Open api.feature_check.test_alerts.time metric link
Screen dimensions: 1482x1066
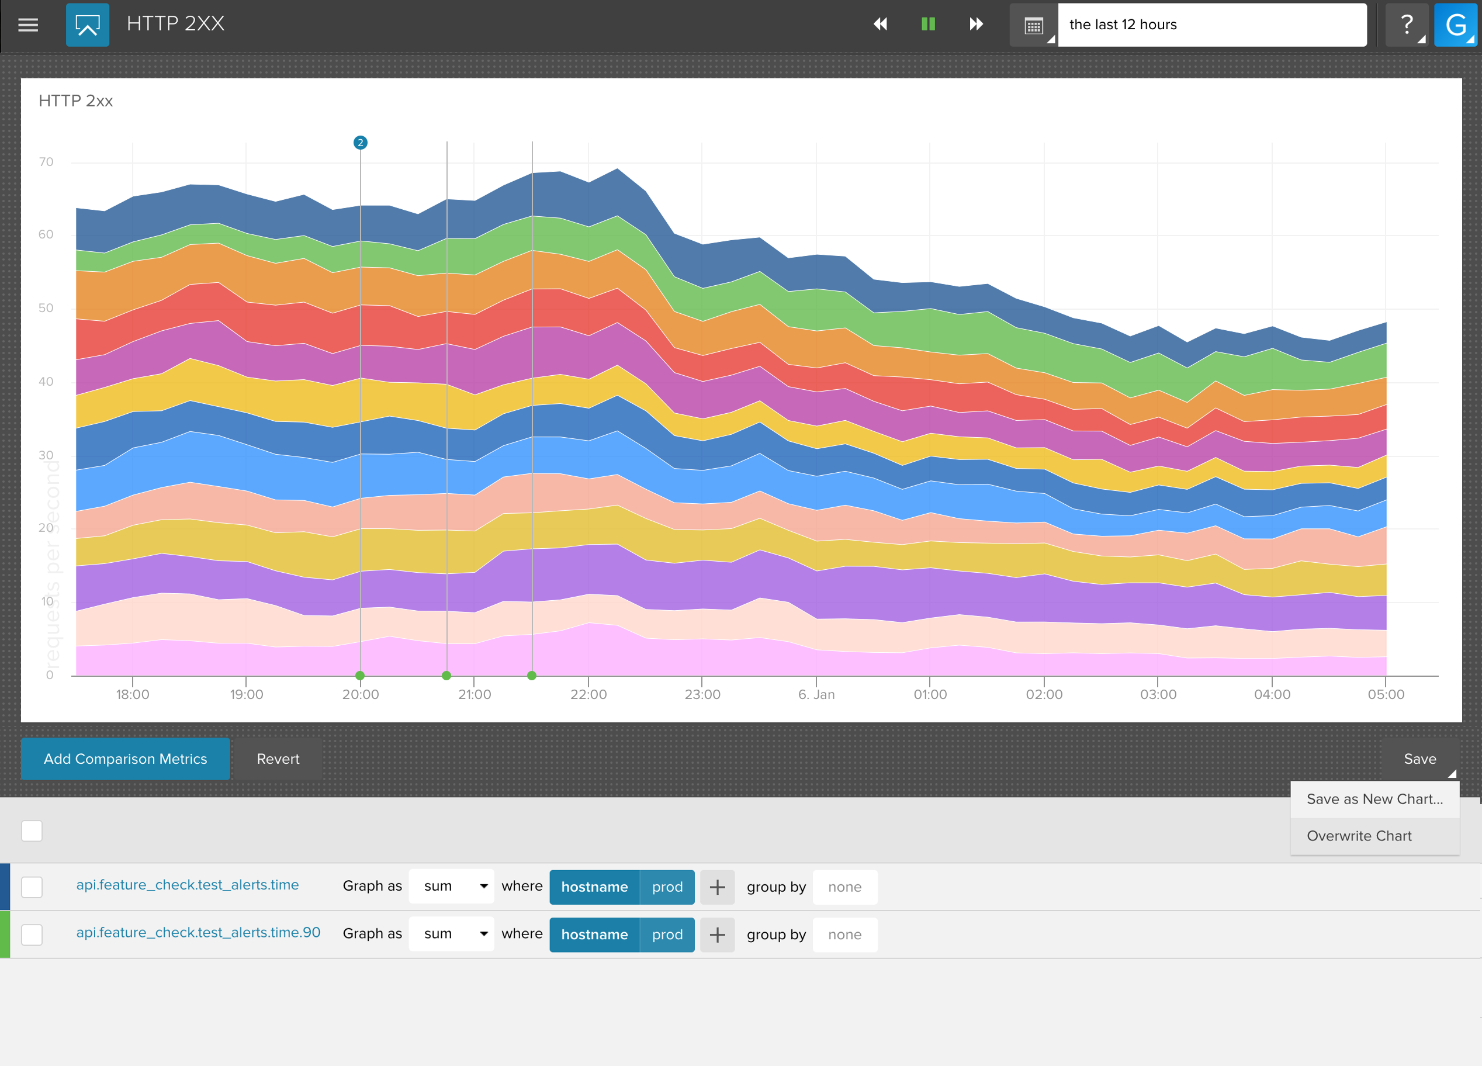188,885
